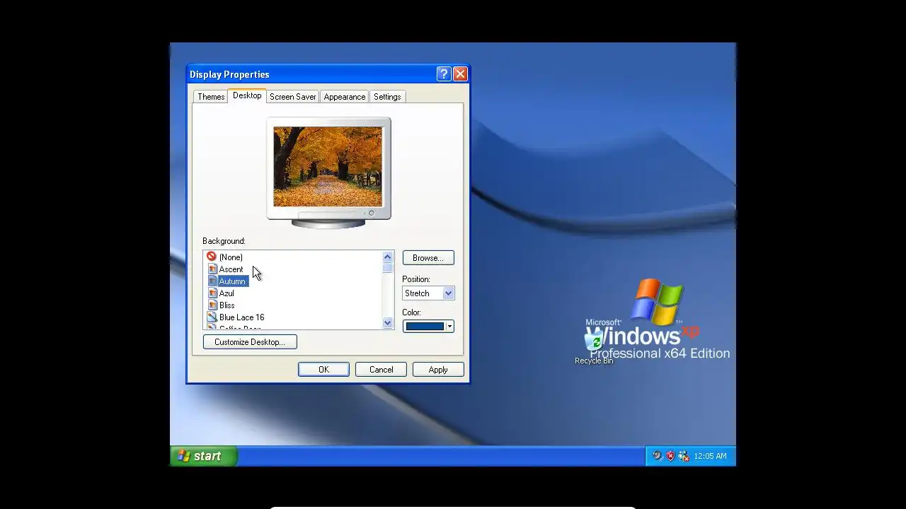Close the Display Properties dialog

tap(460, 74)
